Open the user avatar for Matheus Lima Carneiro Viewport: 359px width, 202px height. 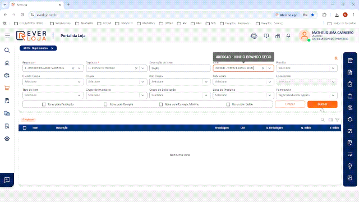304,35
